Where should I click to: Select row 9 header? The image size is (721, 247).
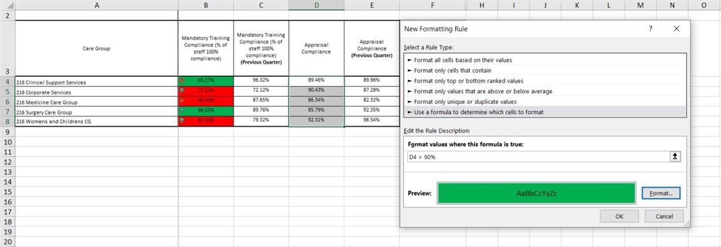tap(8, 132)
